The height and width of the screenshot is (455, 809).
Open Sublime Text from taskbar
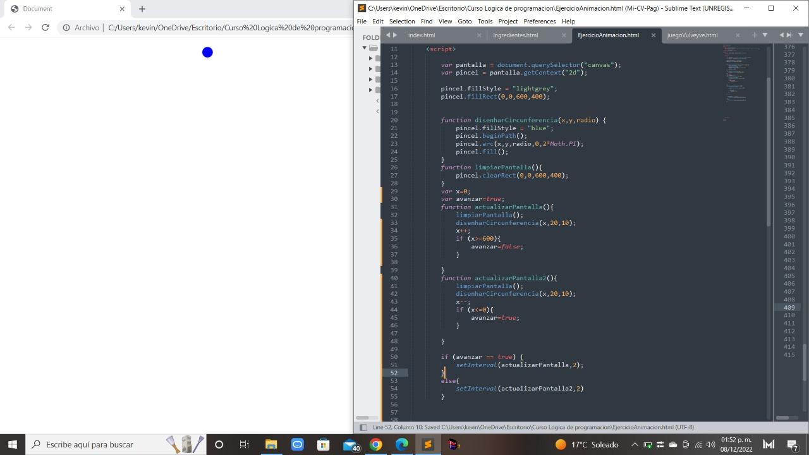click(x=428, y=444)
